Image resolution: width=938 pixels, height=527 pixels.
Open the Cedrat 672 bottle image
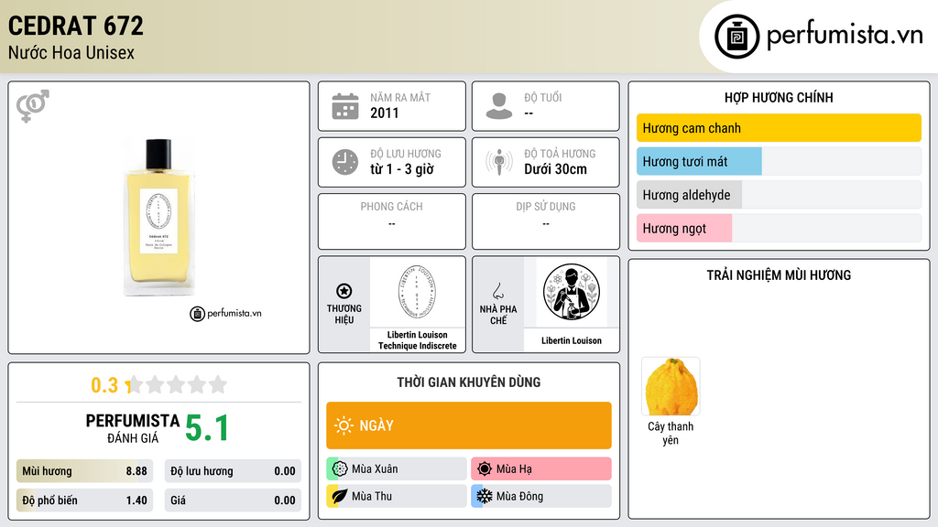pyautogui.click(x=159, y=217)
